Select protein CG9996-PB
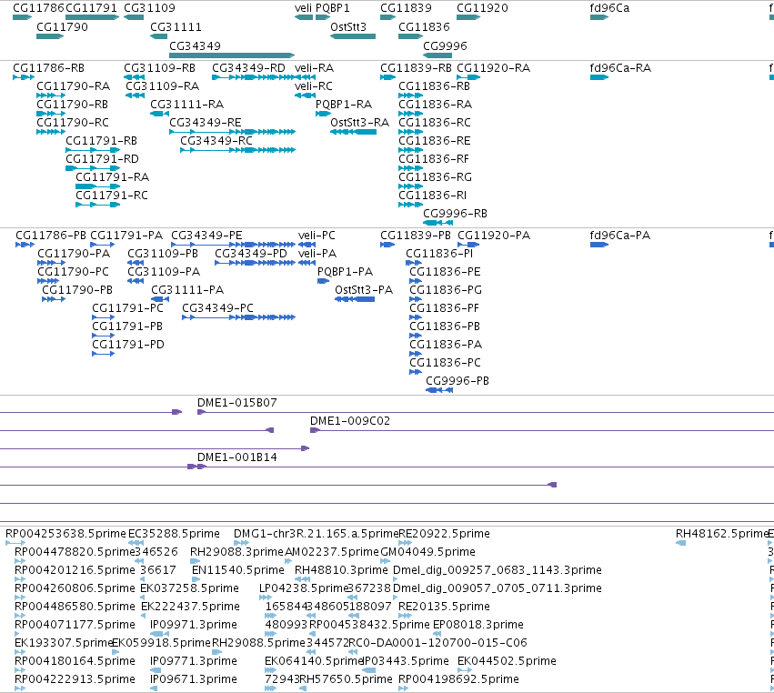Image resolution: width=774 pixels, height=693 pixels. (x=457, y=381)
